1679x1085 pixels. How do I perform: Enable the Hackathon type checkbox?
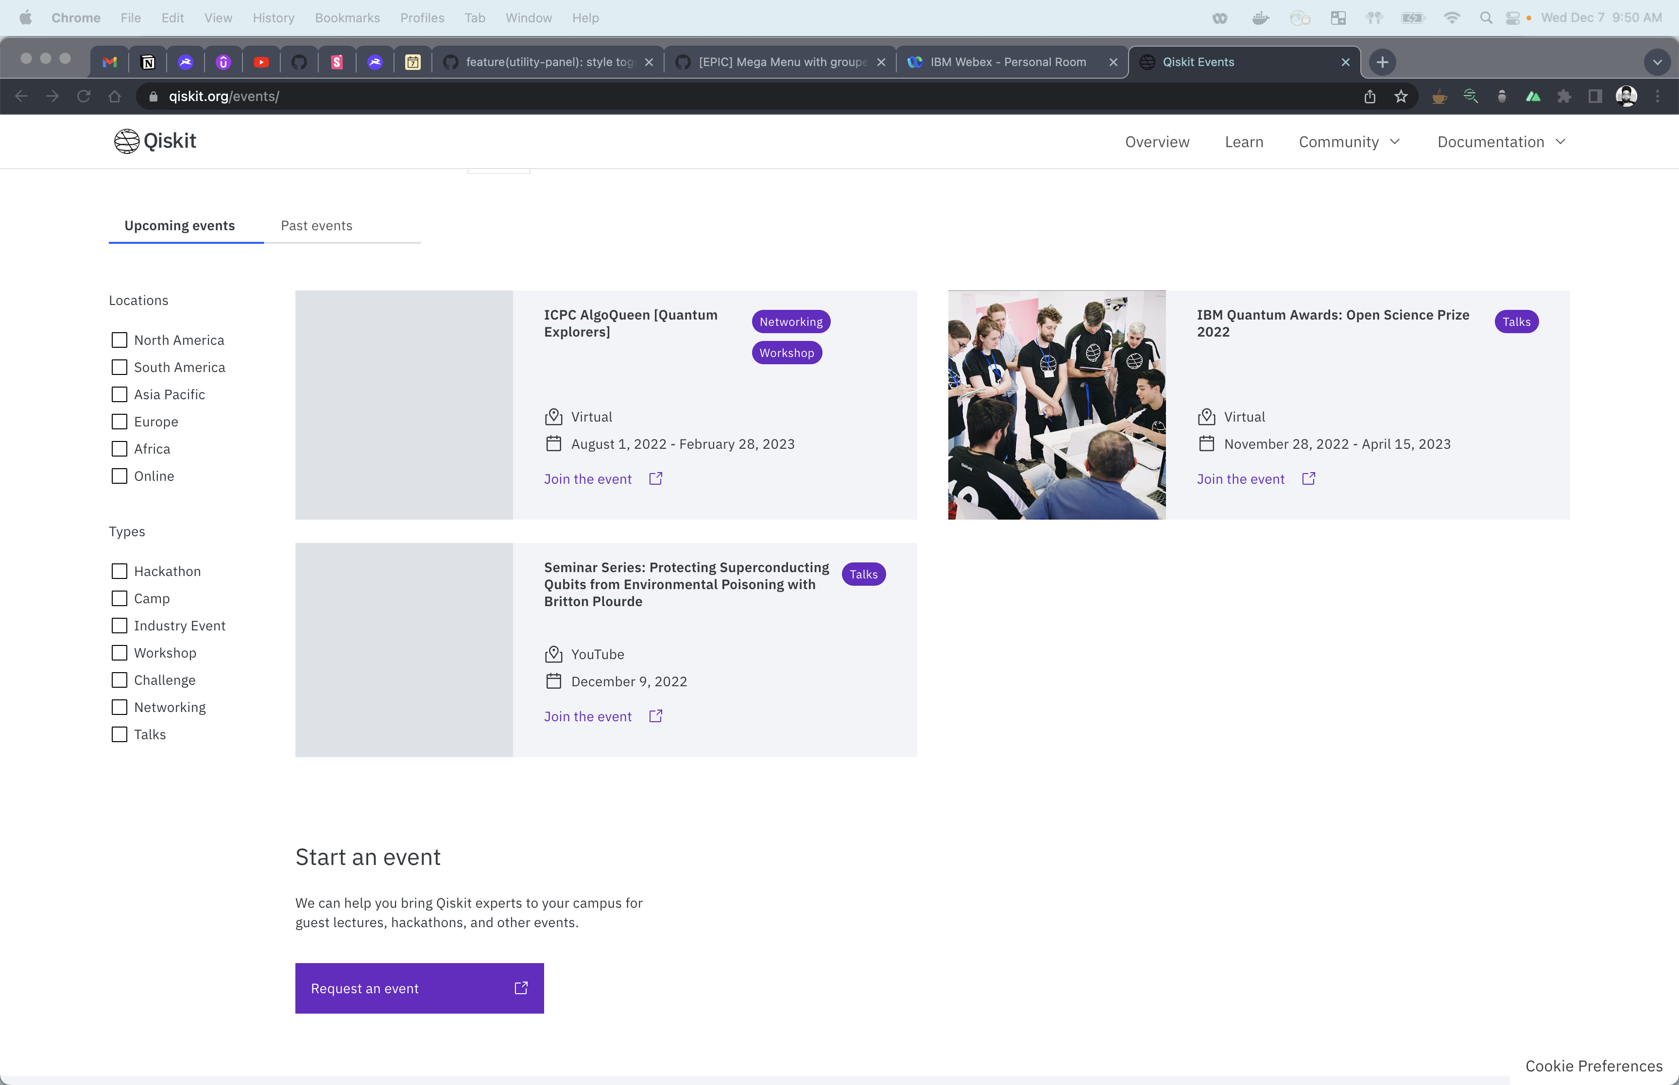point(120,571)
